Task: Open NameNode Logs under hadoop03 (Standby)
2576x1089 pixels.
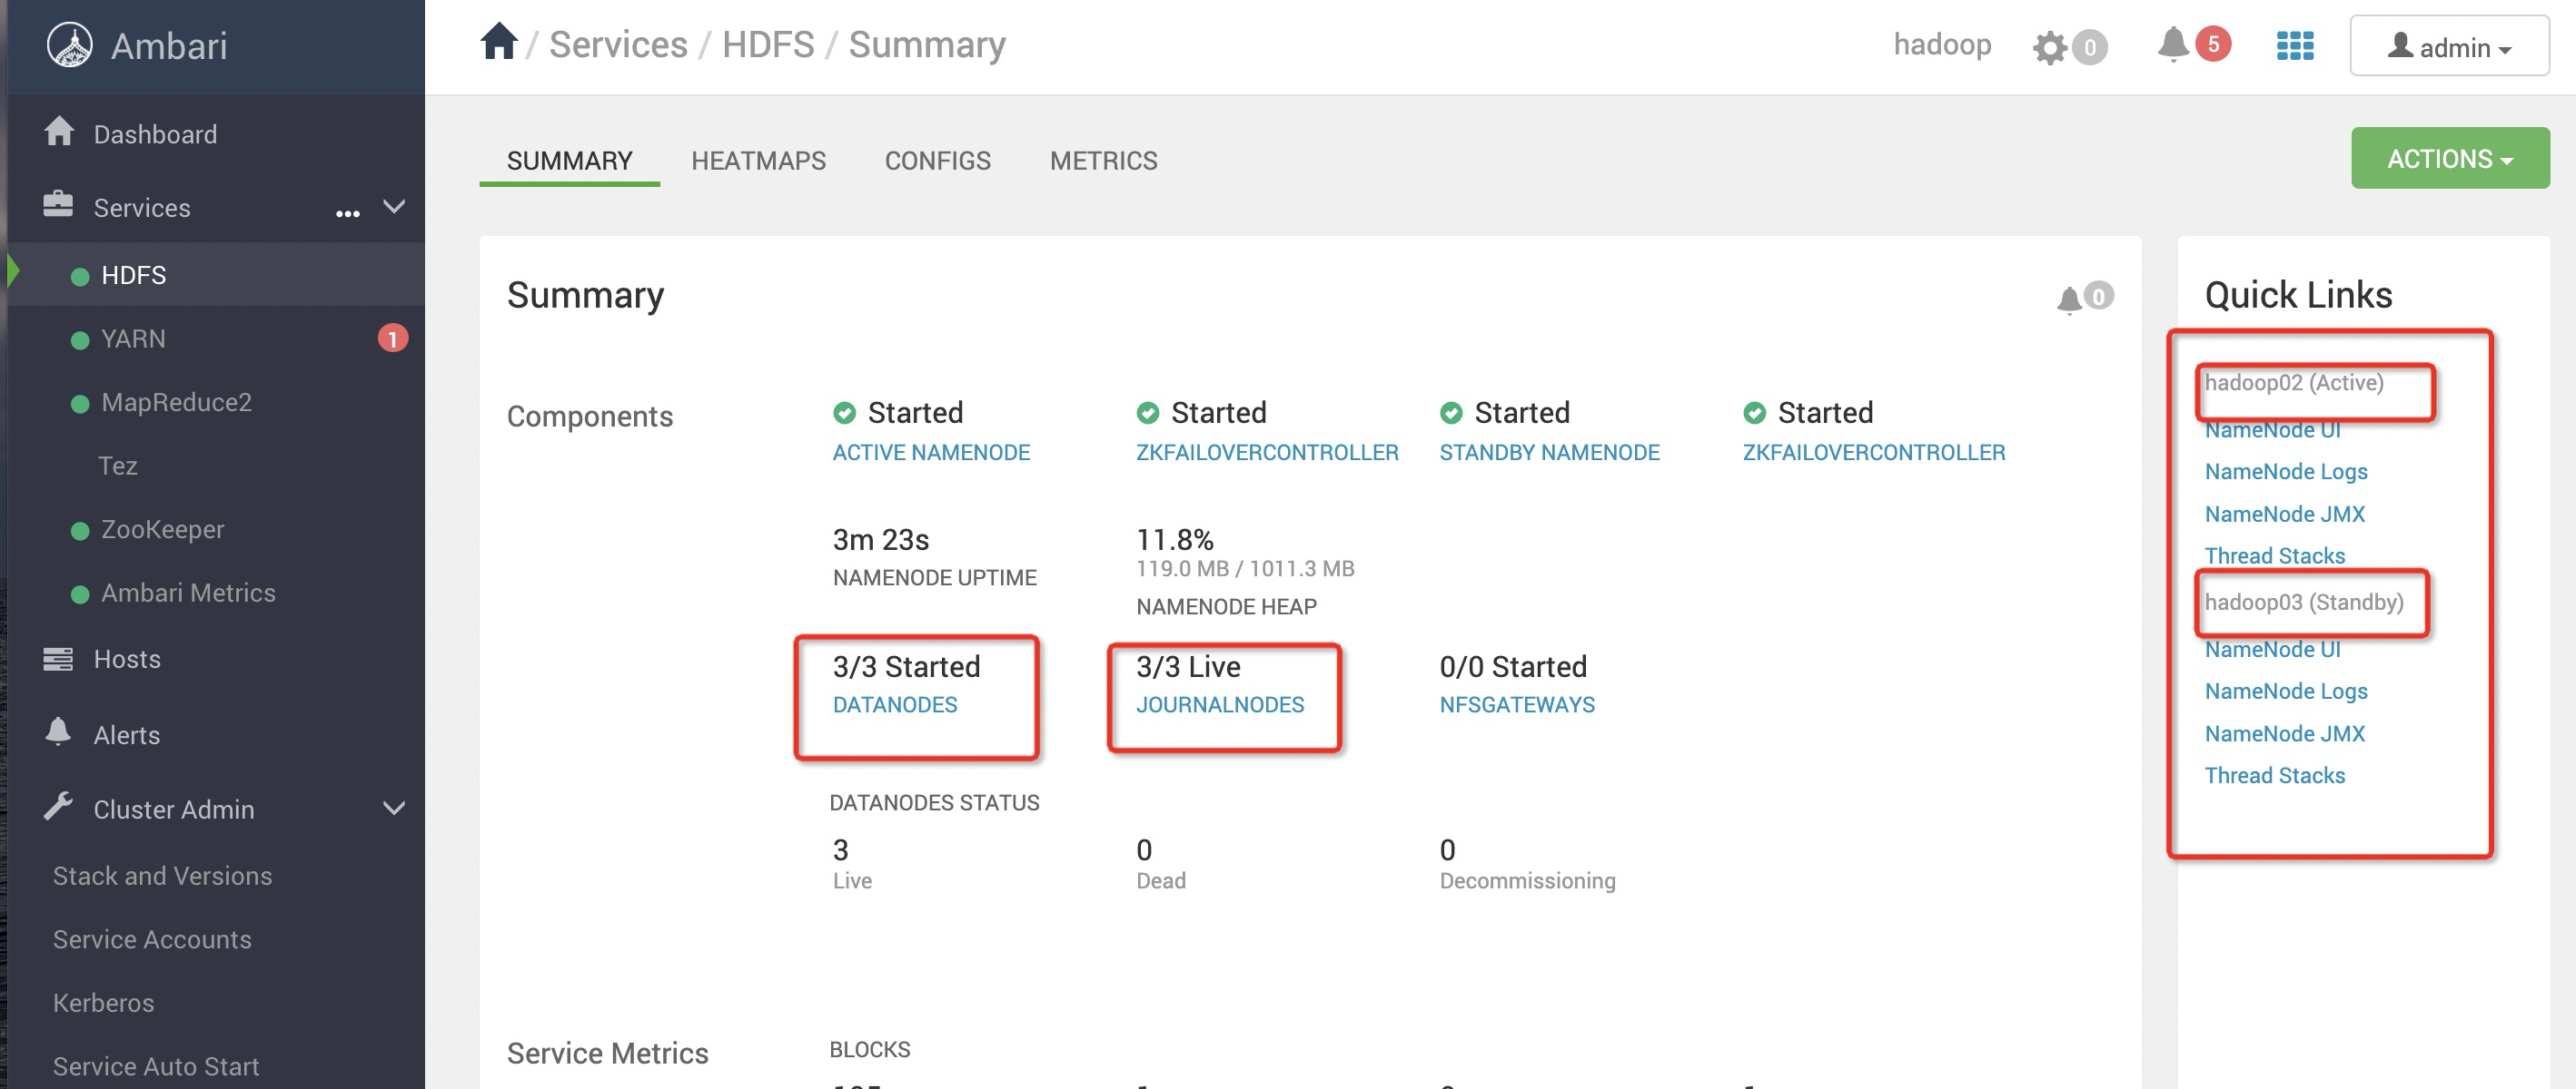Action: pyautogui.click(x=2285, y=692)
